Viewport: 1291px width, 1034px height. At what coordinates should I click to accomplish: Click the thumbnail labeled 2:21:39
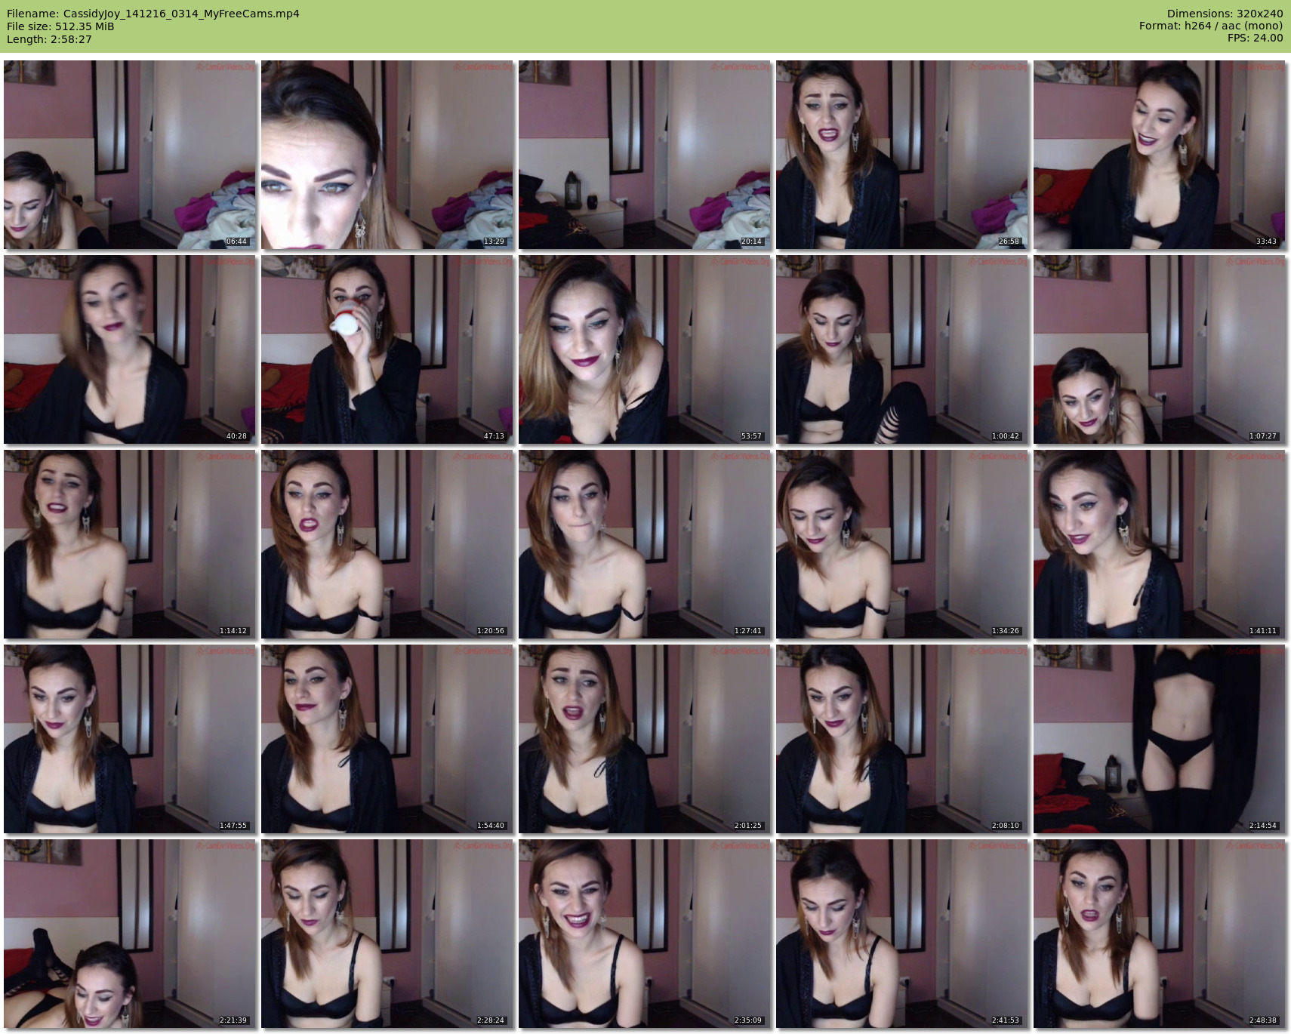point(130,934)
